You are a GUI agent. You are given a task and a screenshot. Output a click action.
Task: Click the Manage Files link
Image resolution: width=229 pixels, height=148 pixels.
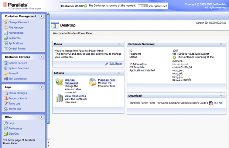click(107, 80)
